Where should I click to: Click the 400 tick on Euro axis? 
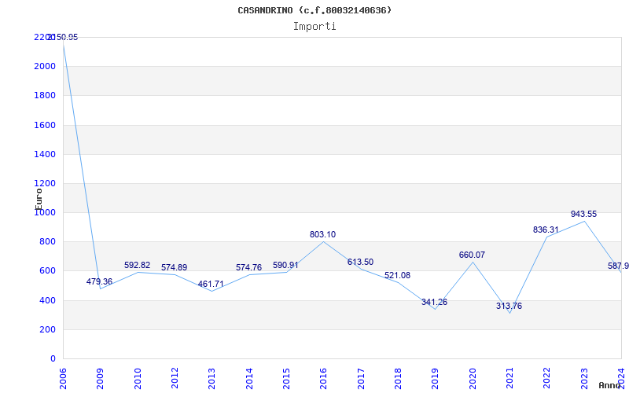(47, 300)
